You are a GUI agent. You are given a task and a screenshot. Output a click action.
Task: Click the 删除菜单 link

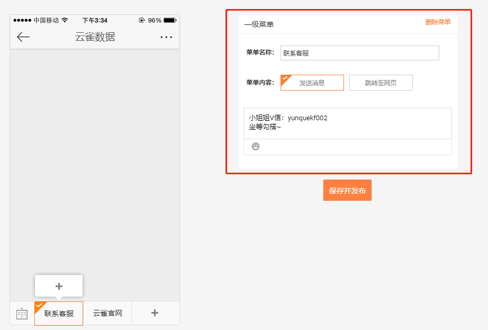pyautogui.click(x=437, y=22)
